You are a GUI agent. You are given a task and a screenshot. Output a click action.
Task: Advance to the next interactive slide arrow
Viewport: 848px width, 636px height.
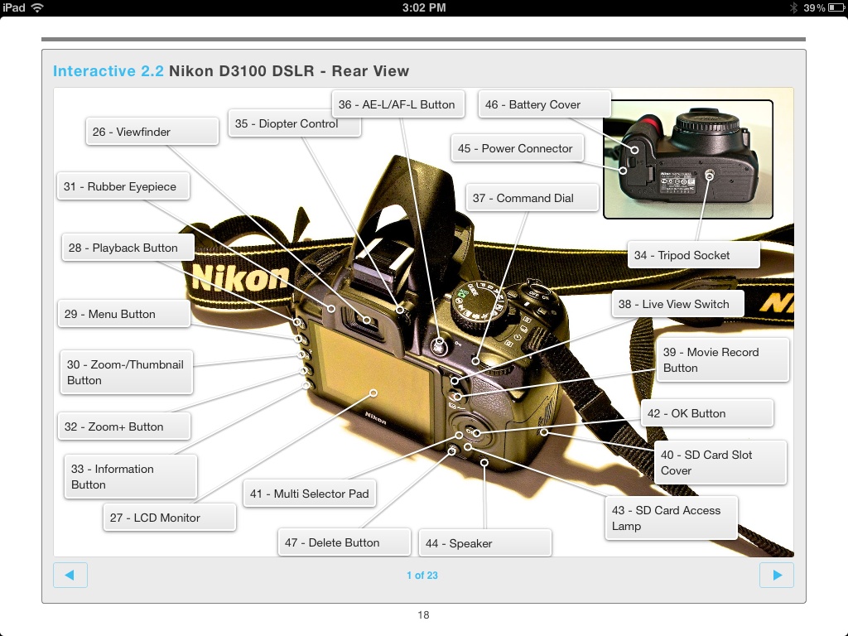tap(777, 575)
